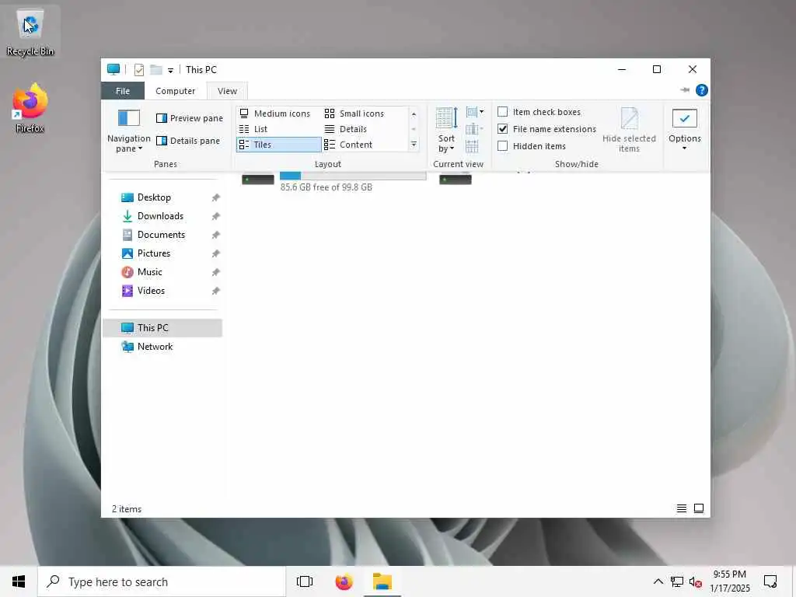Image resolution: width=796 pixels, height=597 pixels.
Task: Click the pin icon beside Documents
Action: (x=216, y=235)
